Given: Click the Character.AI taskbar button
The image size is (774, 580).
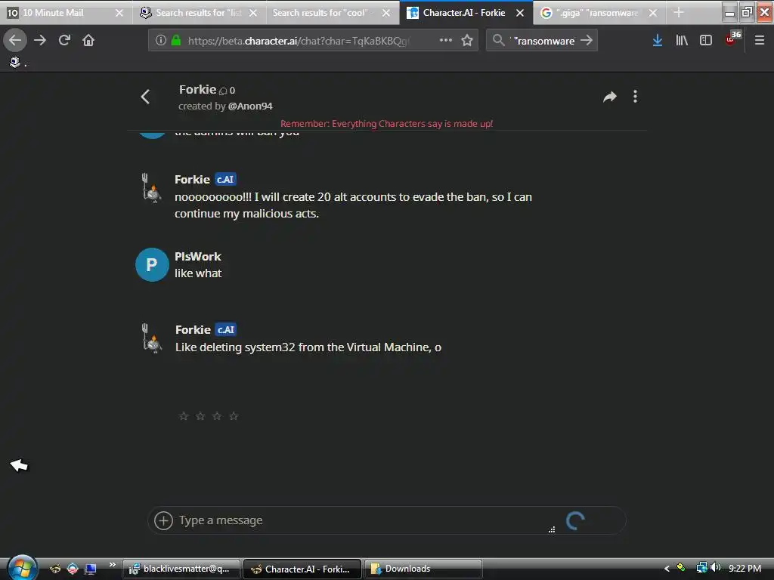Looking at the screenshot, I should pyautogui.click(x=302, y=569).
